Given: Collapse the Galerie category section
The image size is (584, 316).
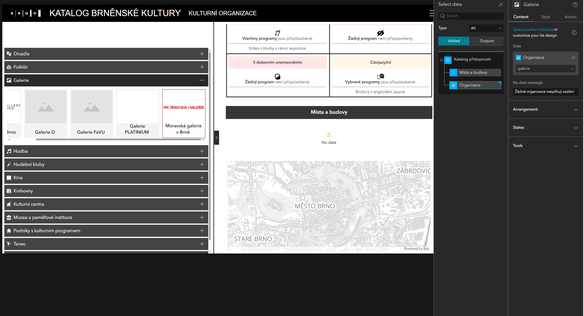Looking at the screenshot, I should [202, 80].
